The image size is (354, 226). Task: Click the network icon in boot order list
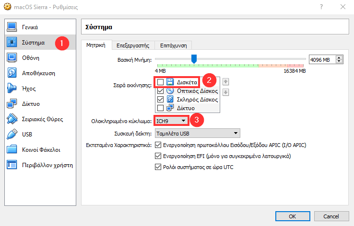click(x=170, y=108)
